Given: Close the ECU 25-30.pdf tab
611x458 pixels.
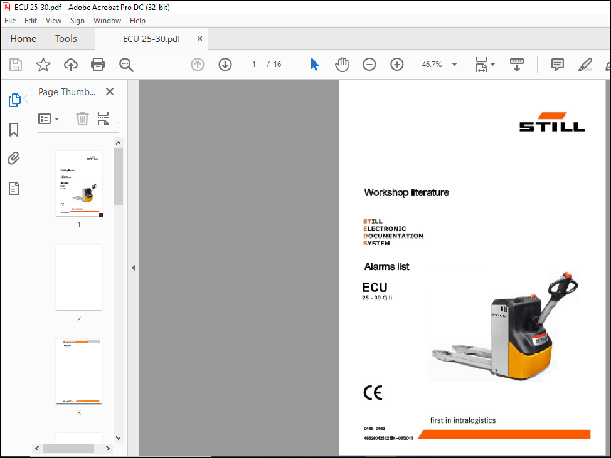Looking at the screenshot, I should [x=199, y=38].
